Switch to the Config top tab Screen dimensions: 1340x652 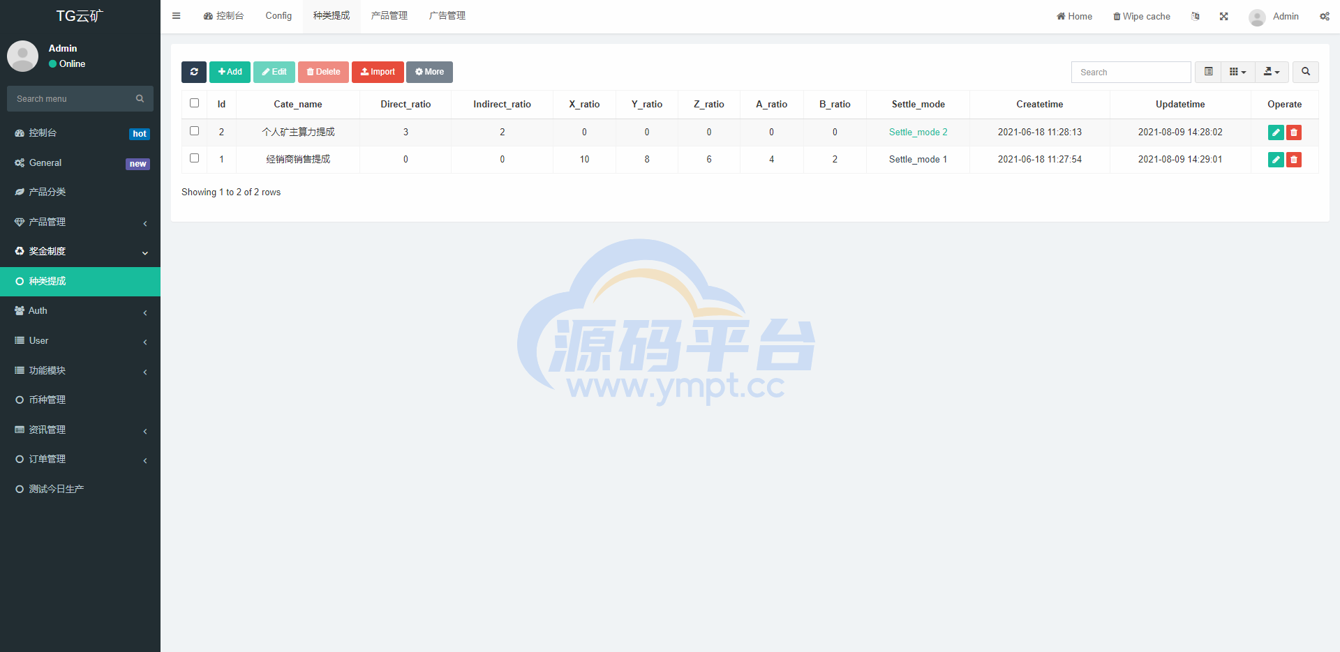click(x=278, y=16)
